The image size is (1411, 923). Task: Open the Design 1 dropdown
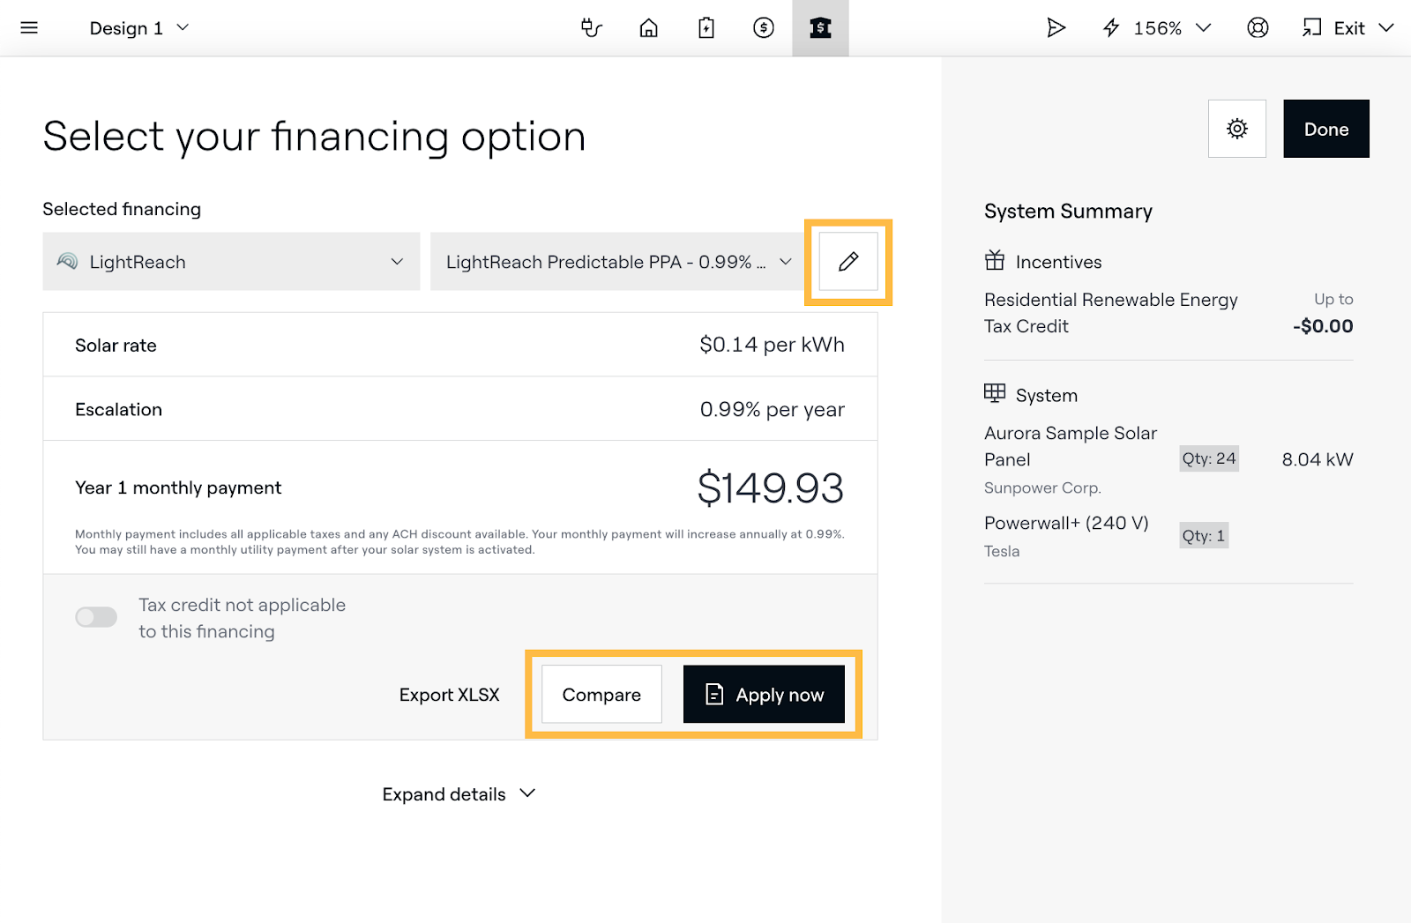[x=139, y=28]
